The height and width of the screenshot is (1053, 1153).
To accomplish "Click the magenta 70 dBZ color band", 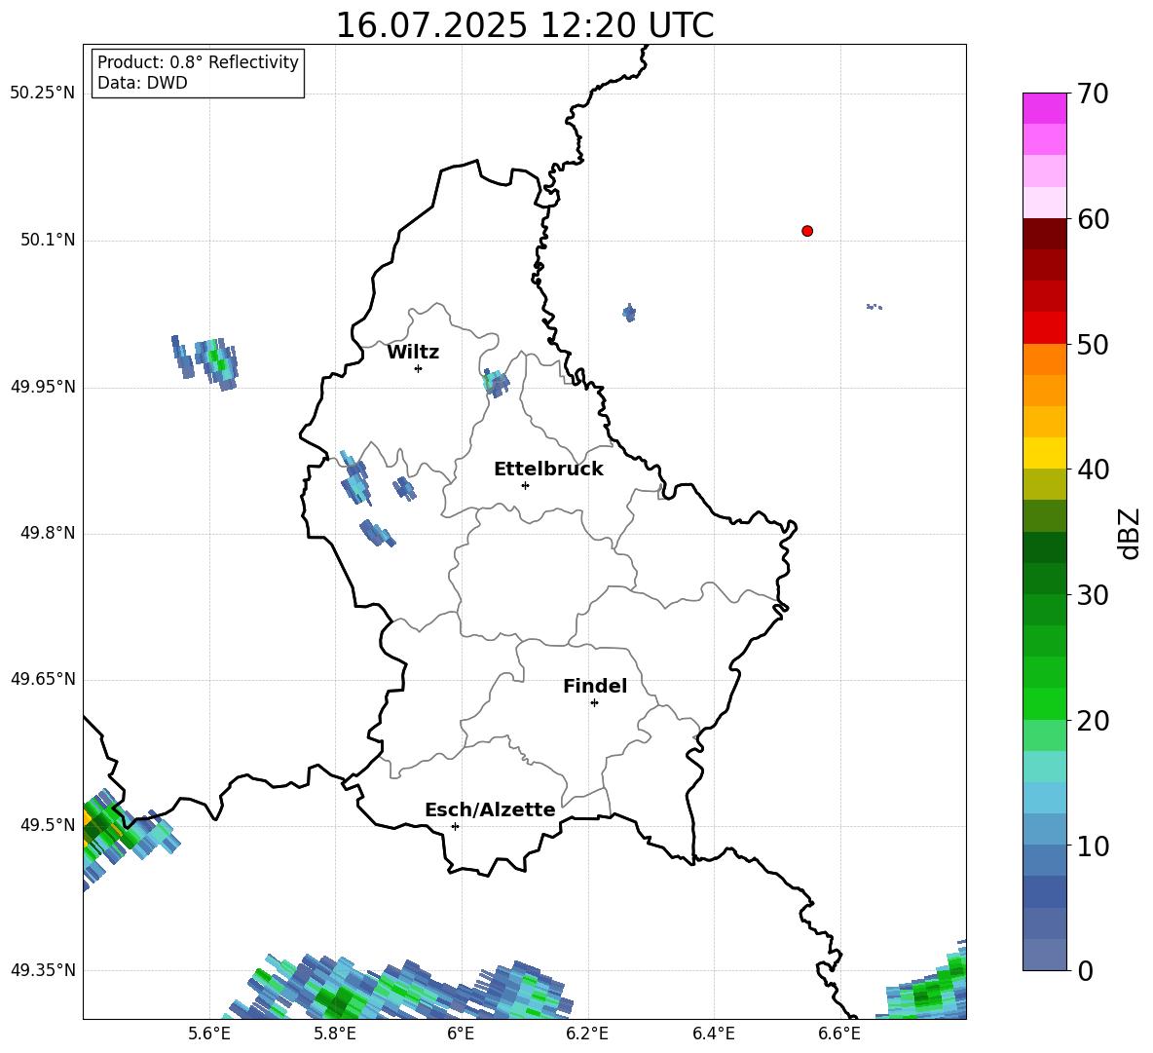I will 1044,108.
